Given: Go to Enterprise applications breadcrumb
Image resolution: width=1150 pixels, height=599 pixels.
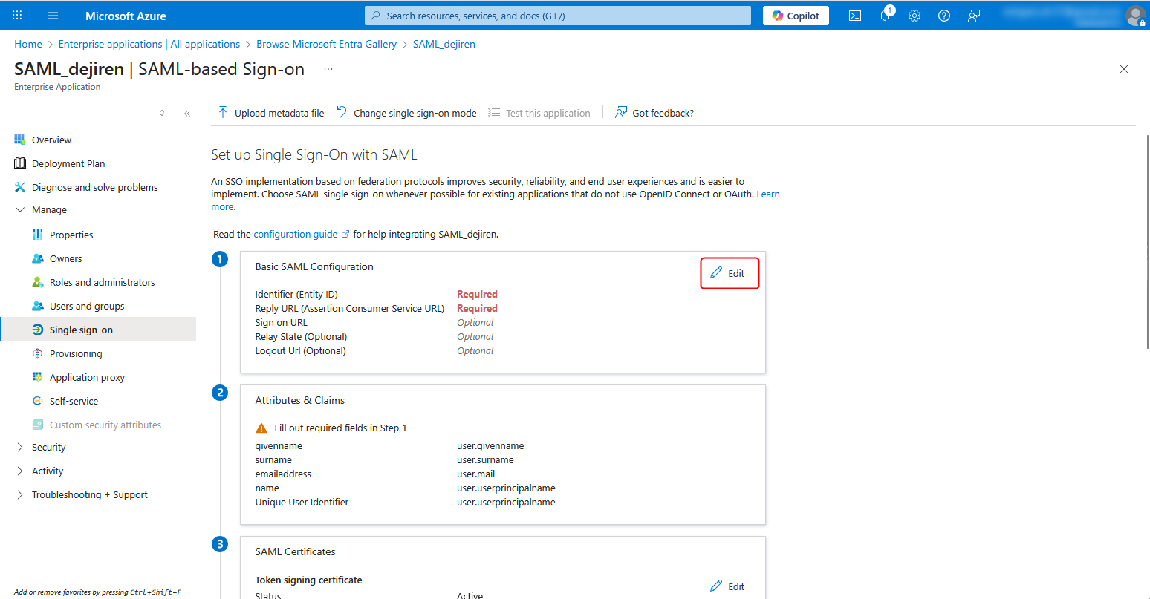Looking at the screenshot, I should (x=149, y=44).
